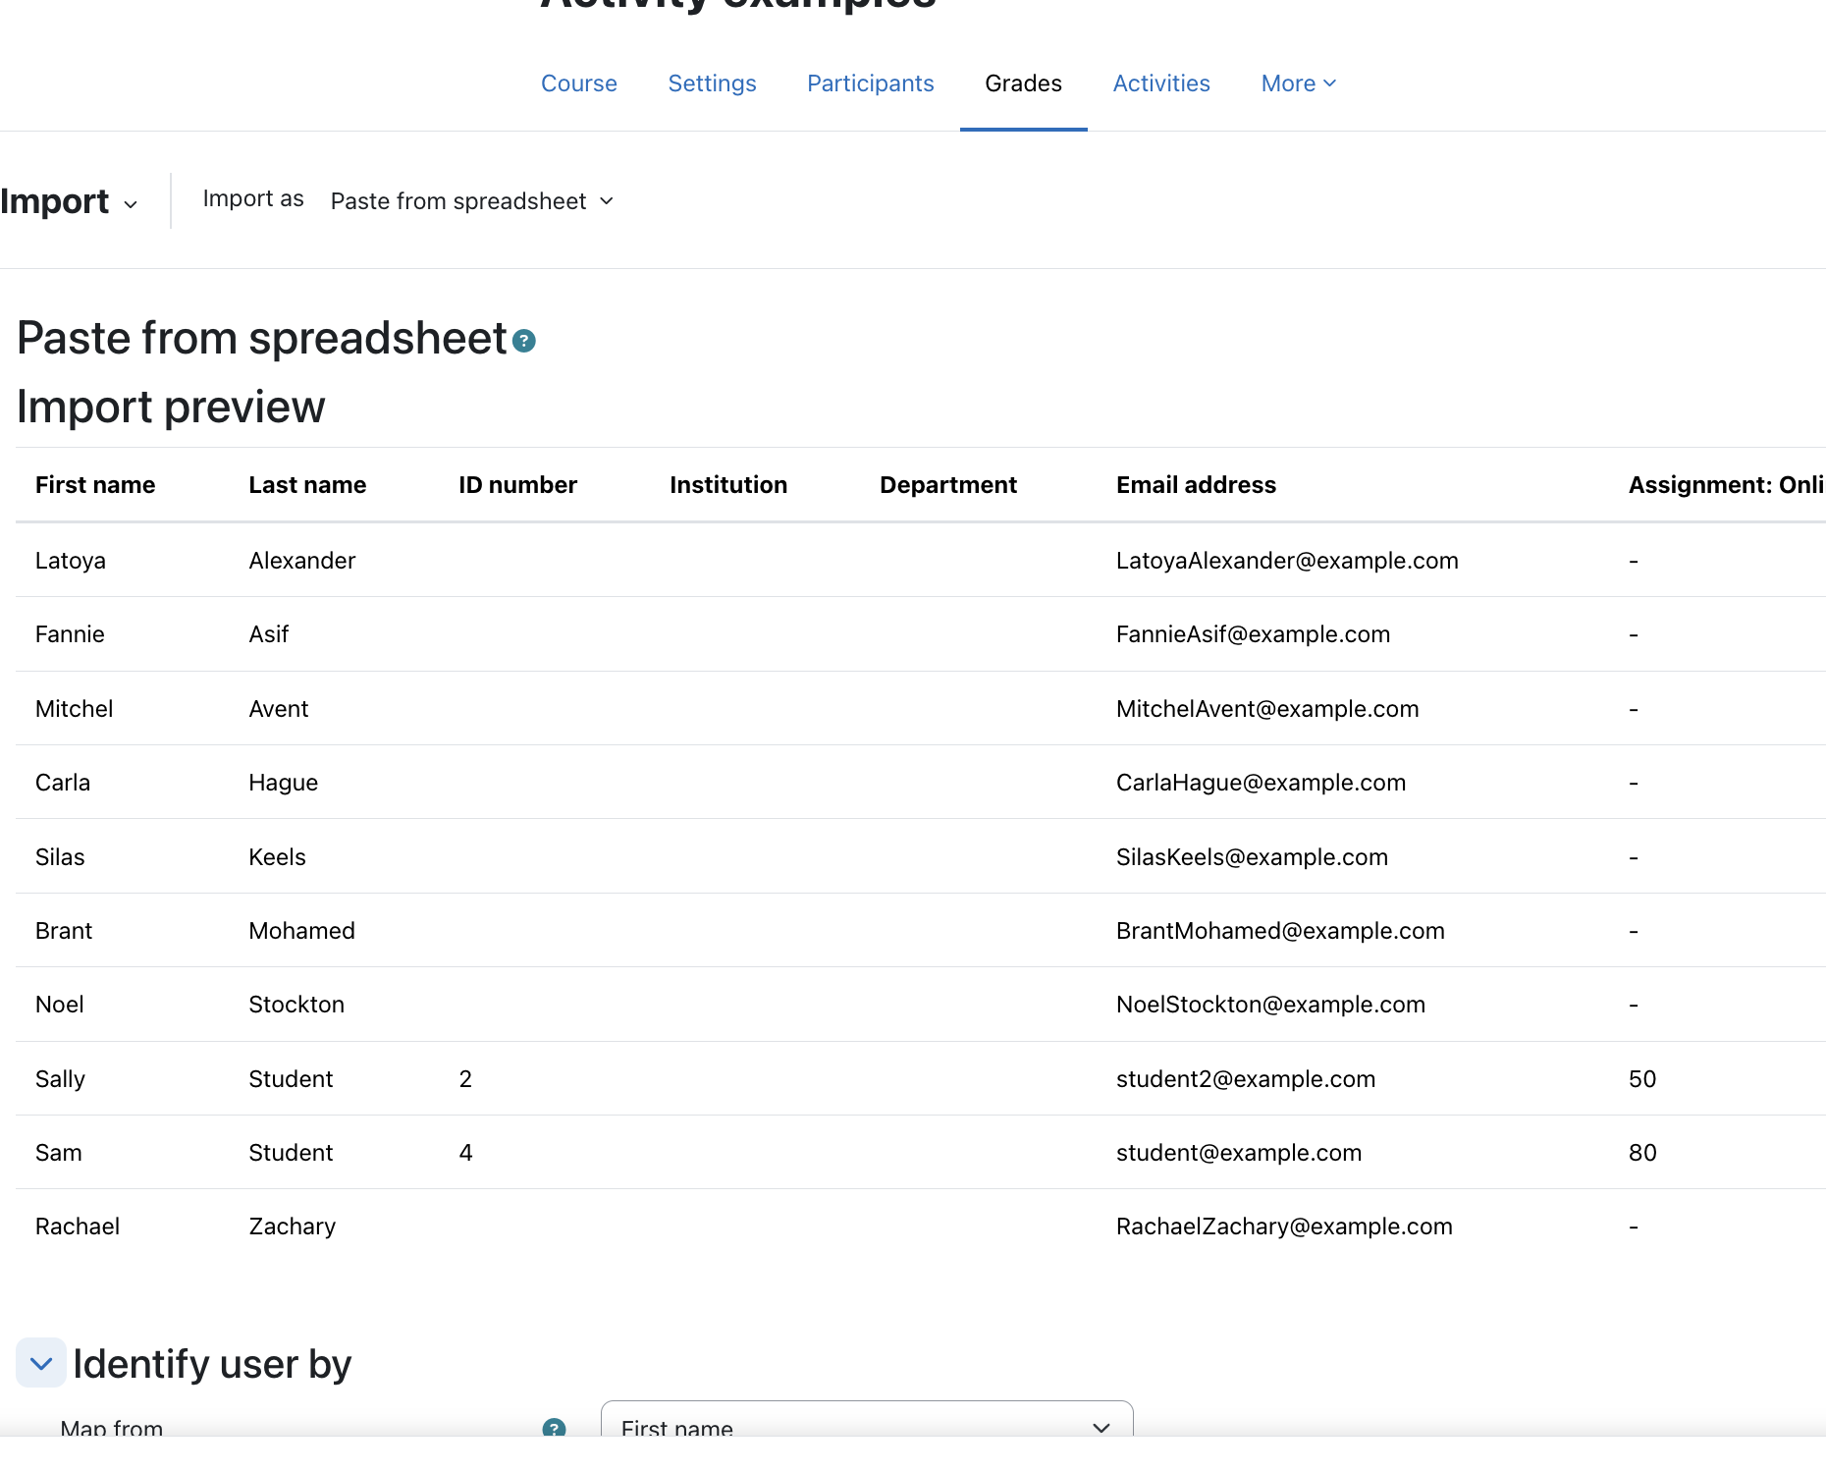Open the Participants tab
Screen dimensions: 1826x1471
click(x=870, y=83)
